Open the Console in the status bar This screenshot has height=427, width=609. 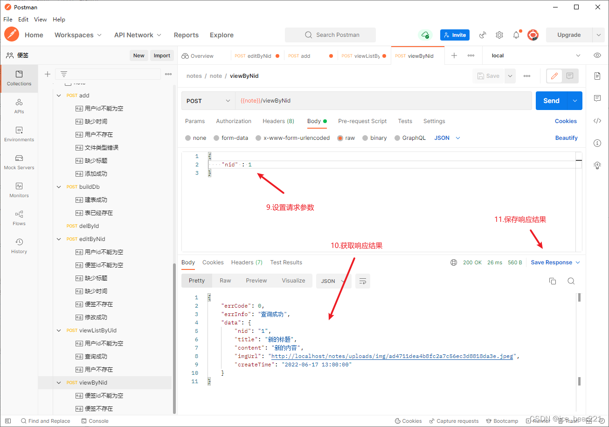coord(94,421)
